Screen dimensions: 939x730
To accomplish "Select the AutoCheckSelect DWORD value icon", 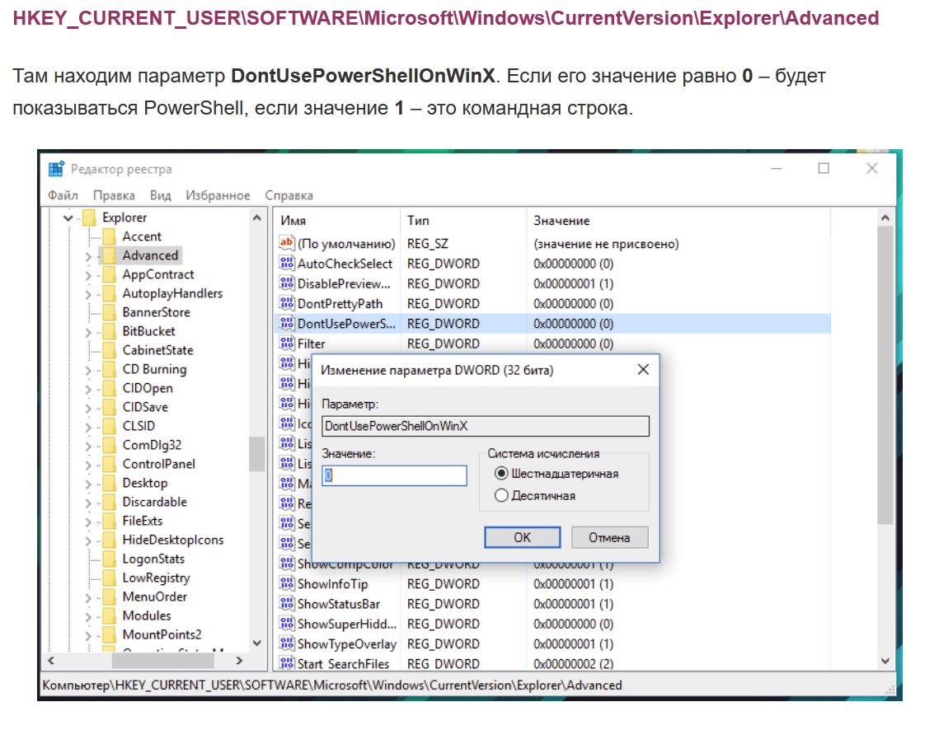I will point(287,264).
